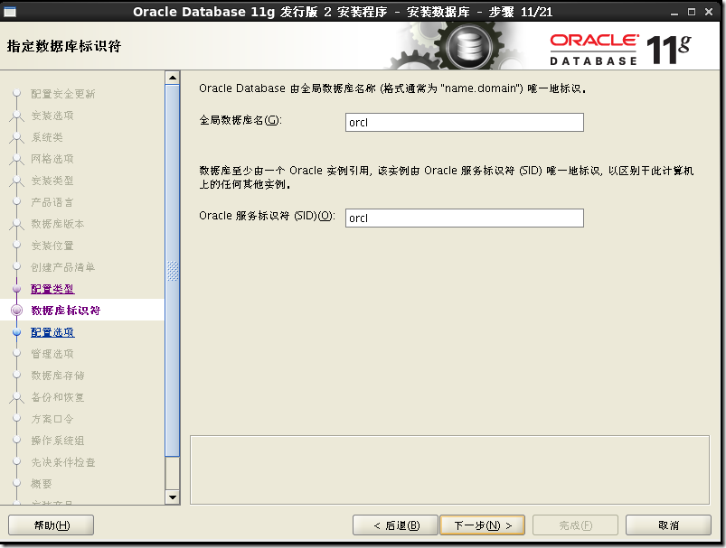Close the Oracle installer window
726x548 pixels.
709,12
